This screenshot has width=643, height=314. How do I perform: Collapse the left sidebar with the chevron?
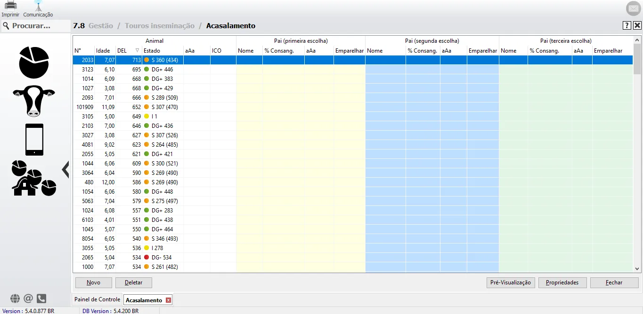coord(65,169)
